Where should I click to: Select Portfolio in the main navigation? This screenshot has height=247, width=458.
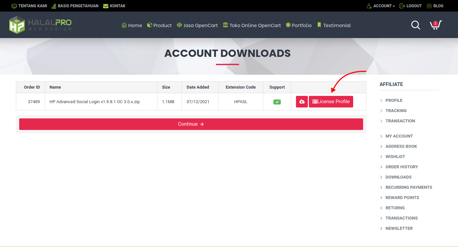coord(299,25)
